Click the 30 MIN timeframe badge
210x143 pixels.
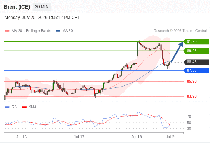click(42, 6)
